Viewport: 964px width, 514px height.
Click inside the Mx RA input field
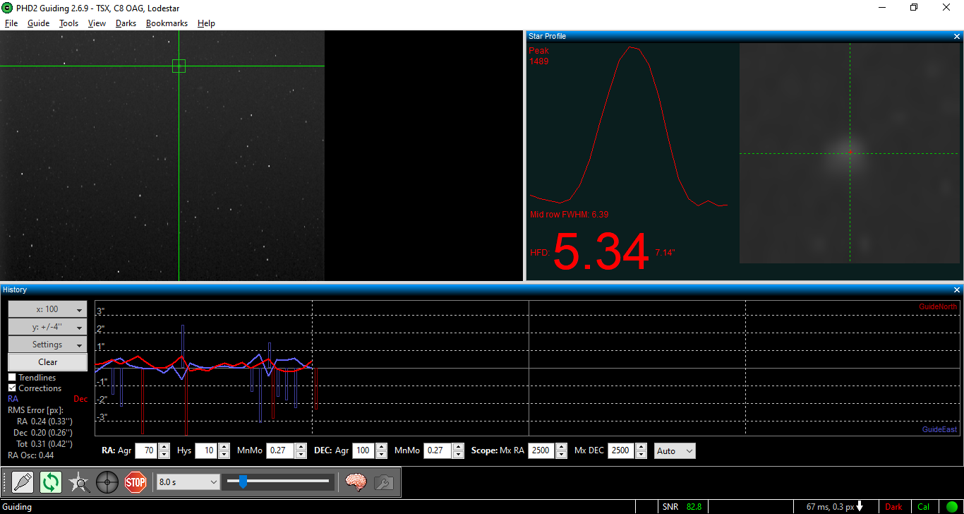coord(542,450)
